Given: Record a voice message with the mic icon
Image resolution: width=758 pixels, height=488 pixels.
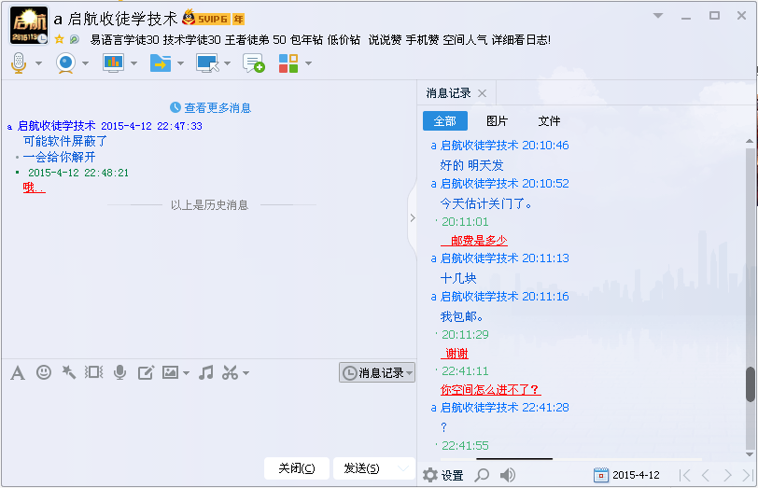Looking at the screenshot, I should (119, 372).
